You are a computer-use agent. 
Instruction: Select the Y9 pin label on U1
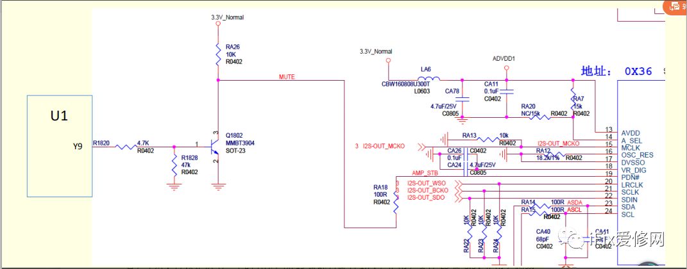(78, 147)
